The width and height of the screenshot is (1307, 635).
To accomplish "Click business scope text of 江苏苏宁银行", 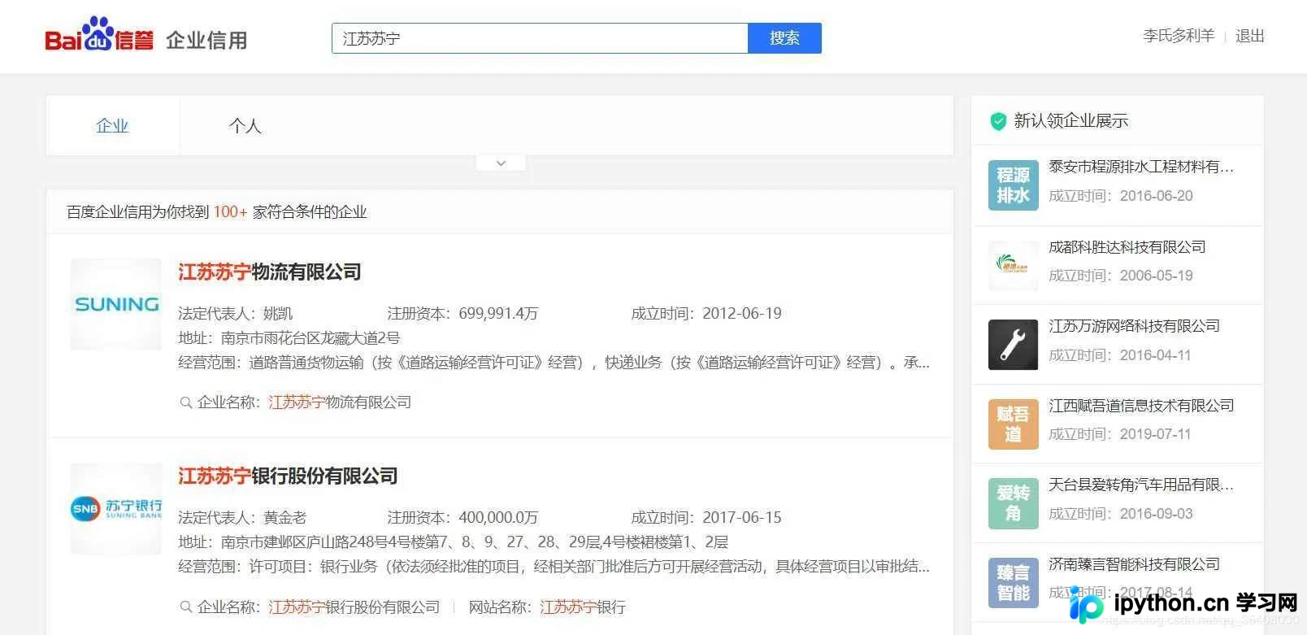I will pyautogui.click(x=589, y=567).
